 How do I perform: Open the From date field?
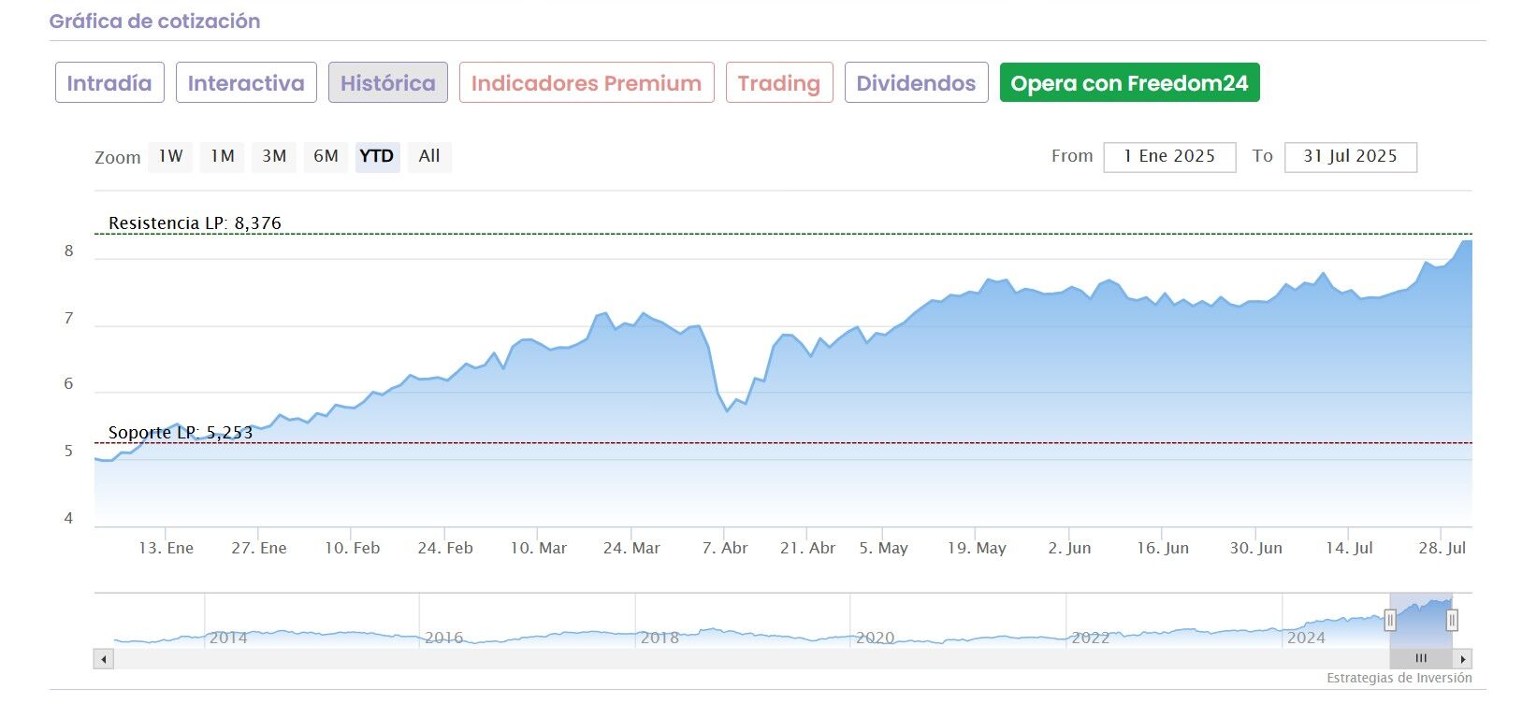pos(1169,157)
